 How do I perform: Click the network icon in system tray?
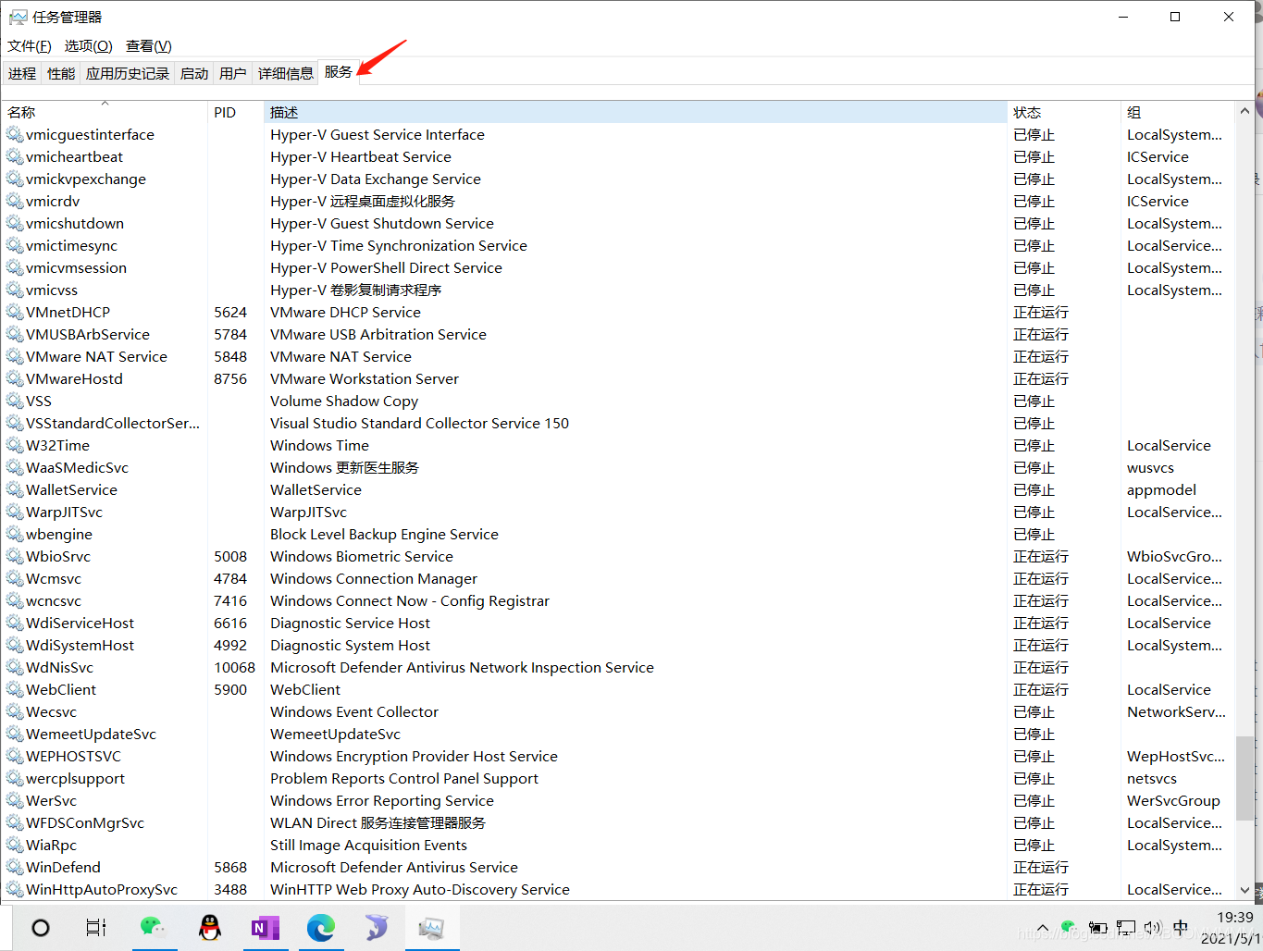(1125, 927)
